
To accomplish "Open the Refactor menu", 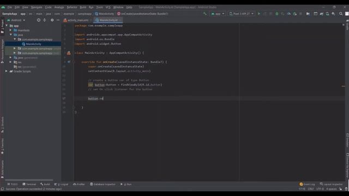I will 72,7.
